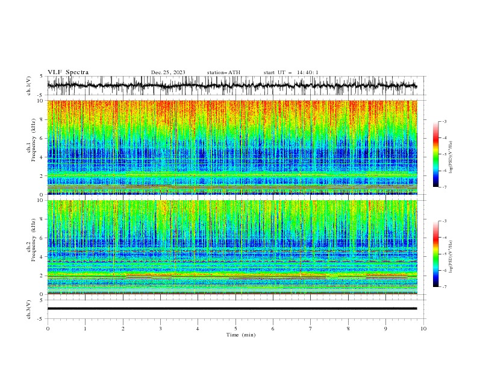Click the ch.1 frequency tick "2"

(x=42, y=176)
